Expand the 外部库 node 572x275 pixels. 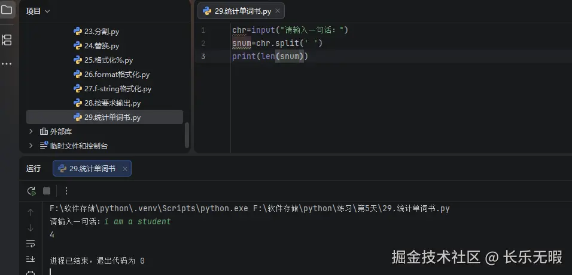(x=31, y=131)
